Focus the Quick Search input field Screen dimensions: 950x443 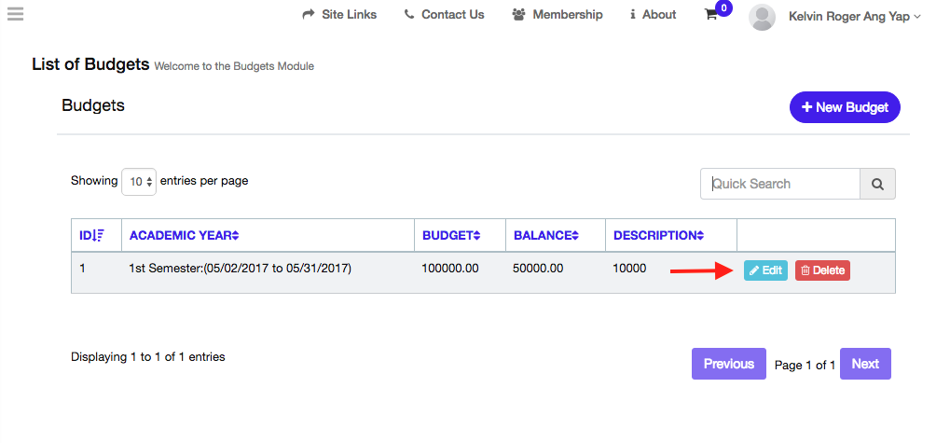(780, 184)
